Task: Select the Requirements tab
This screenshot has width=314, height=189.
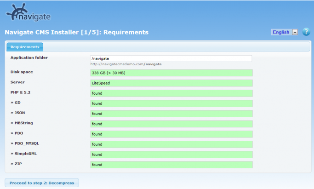Action: click(x=25, y=47)
